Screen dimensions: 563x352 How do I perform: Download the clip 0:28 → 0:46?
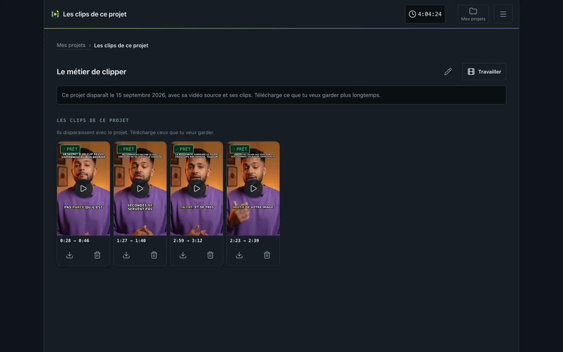(x=70, y=255)
